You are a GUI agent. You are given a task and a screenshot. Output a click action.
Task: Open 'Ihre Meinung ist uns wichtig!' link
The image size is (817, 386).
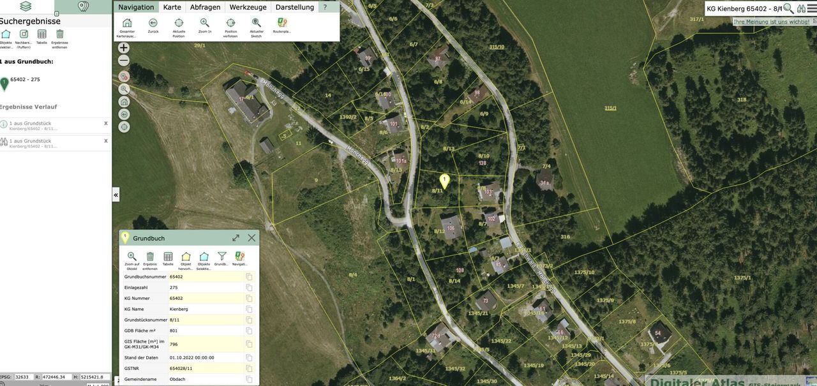[771, 22]
